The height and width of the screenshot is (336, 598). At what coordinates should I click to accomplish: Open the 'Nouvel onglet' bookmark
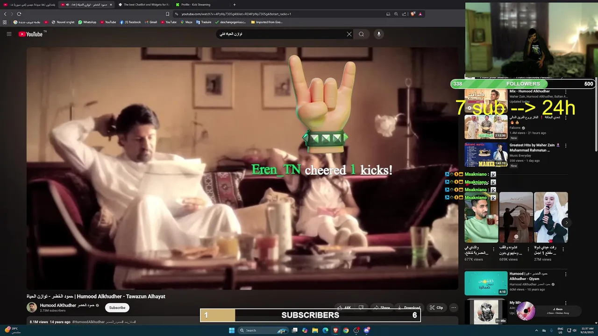pos(63,22)
